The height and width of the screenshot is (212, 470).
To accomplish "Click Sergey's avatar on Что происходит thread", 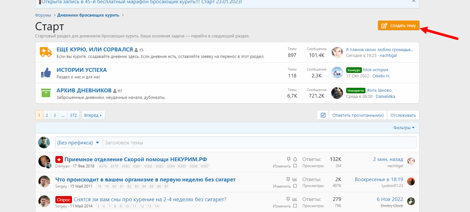I will [x=44, y=181].
